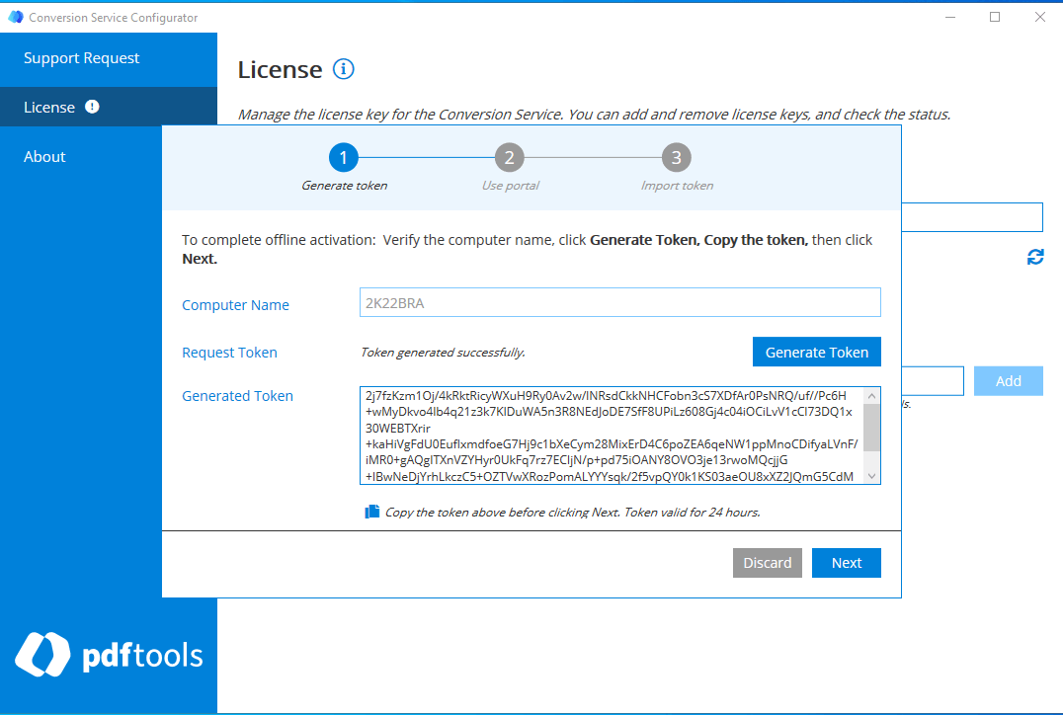Click the pdftools logo

click(x=109, y=655)
